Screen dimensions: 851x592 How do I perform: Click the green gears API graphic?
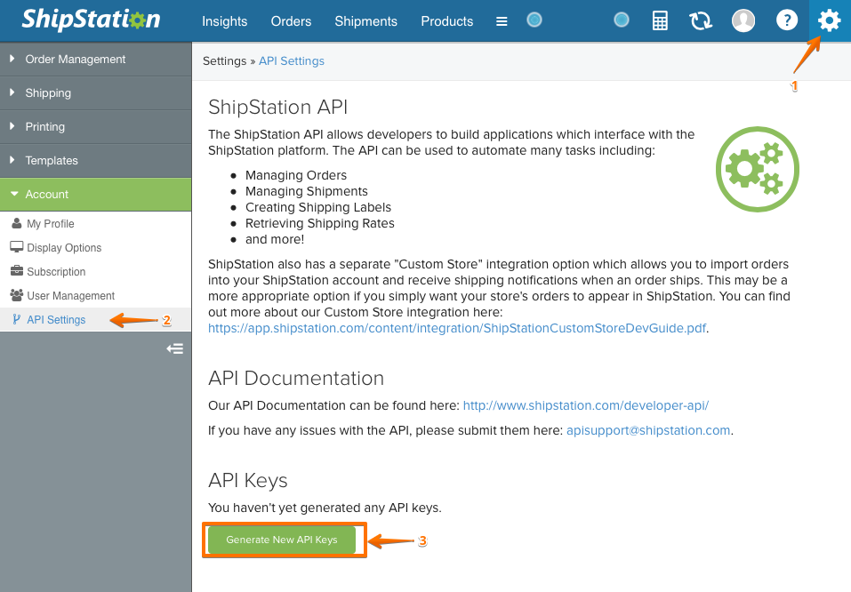[x=757, y=169]
